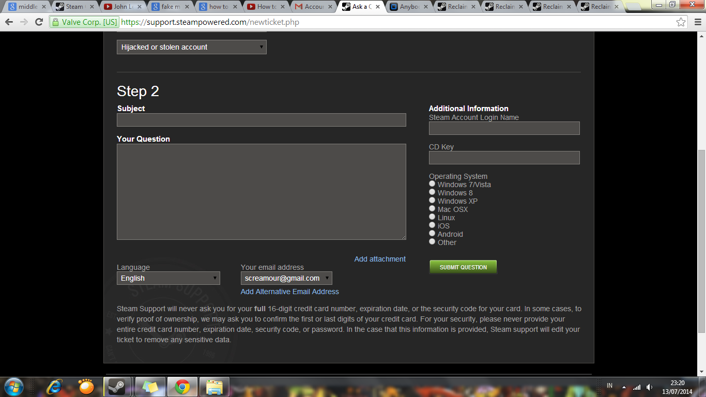The height and width of the screenshot is (397, 706).
Task: Click the page's vertical scrollbar thumb
Action: (x=701, y=241)
